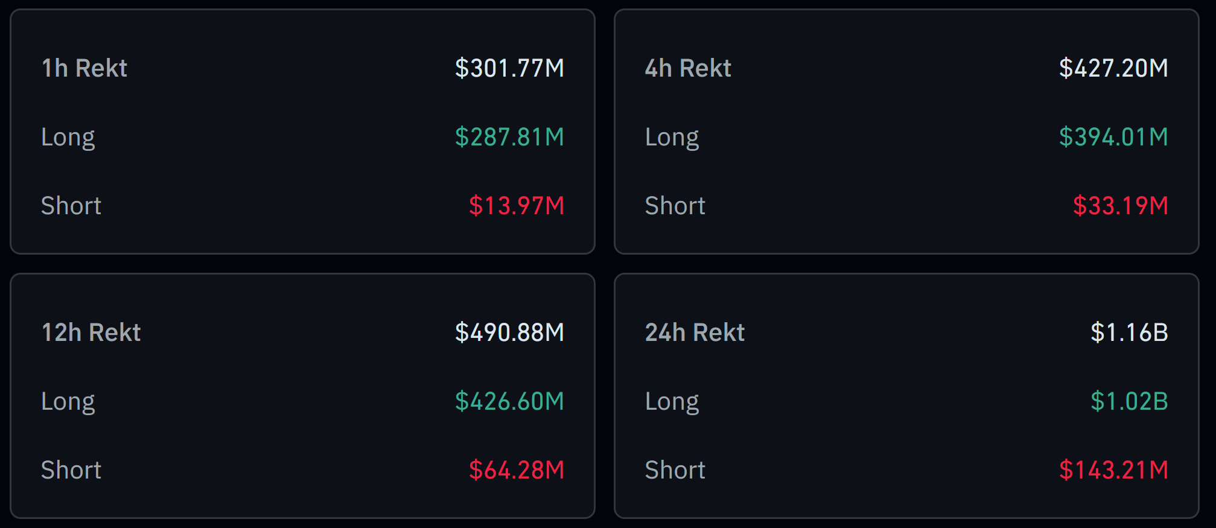
Task: Select the 4h Rekt total $427.20M
Action: point(1113,68)
